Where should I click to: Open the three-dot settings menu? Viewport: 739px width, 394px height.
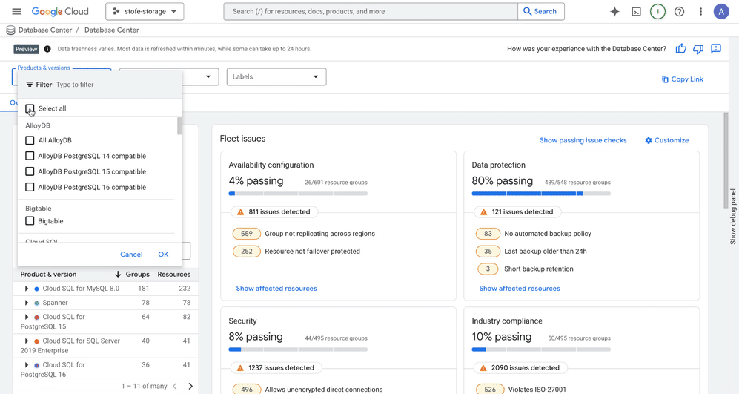click(x=700, y=11)
